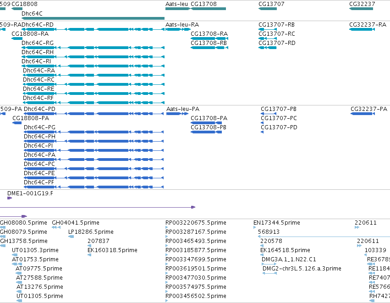Select EST label GH04041.5prime

pyautogui.click(x=76, y=223)
